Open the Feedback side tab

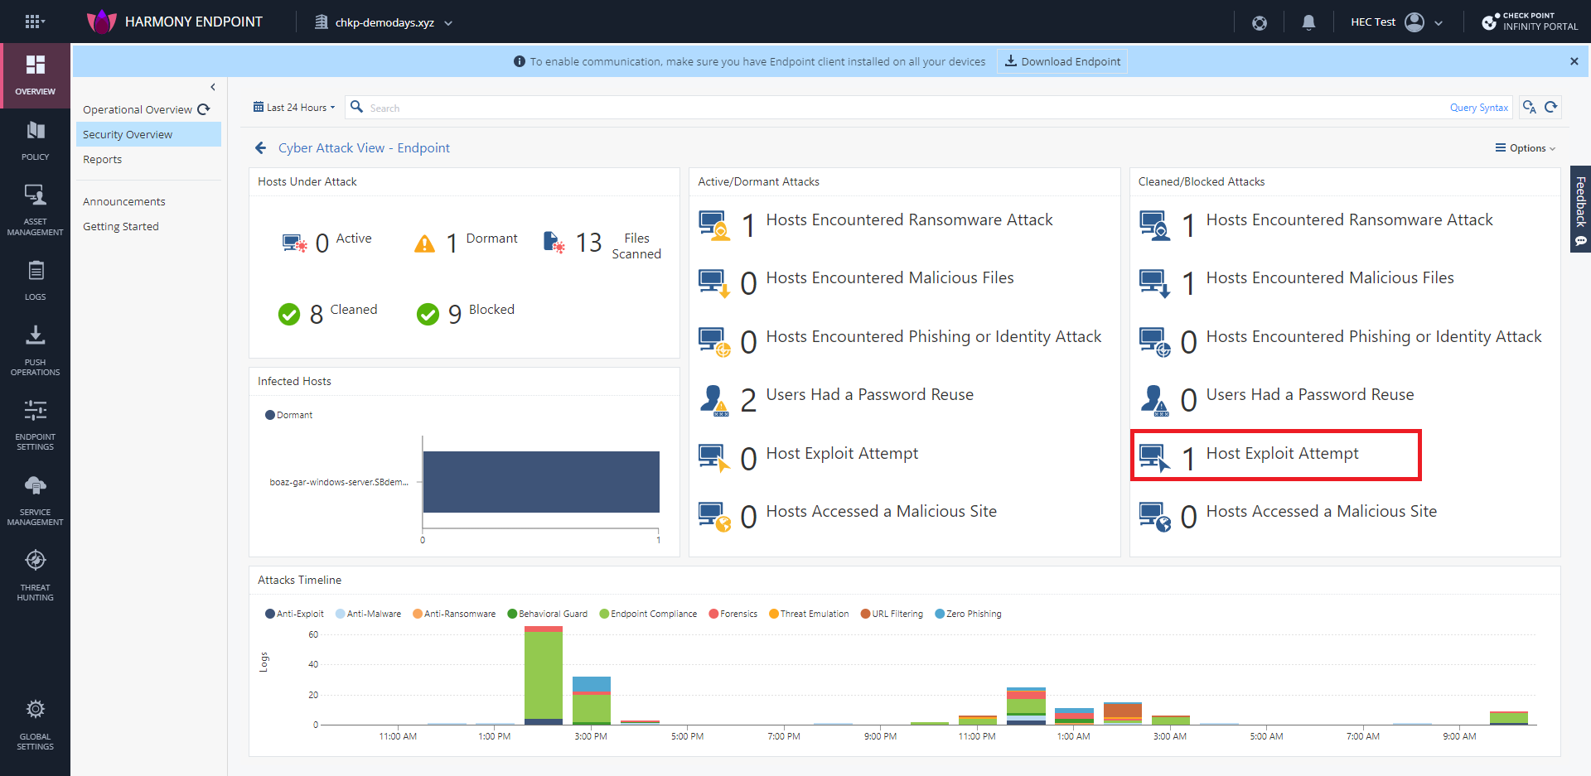(x=1580, y=210)
